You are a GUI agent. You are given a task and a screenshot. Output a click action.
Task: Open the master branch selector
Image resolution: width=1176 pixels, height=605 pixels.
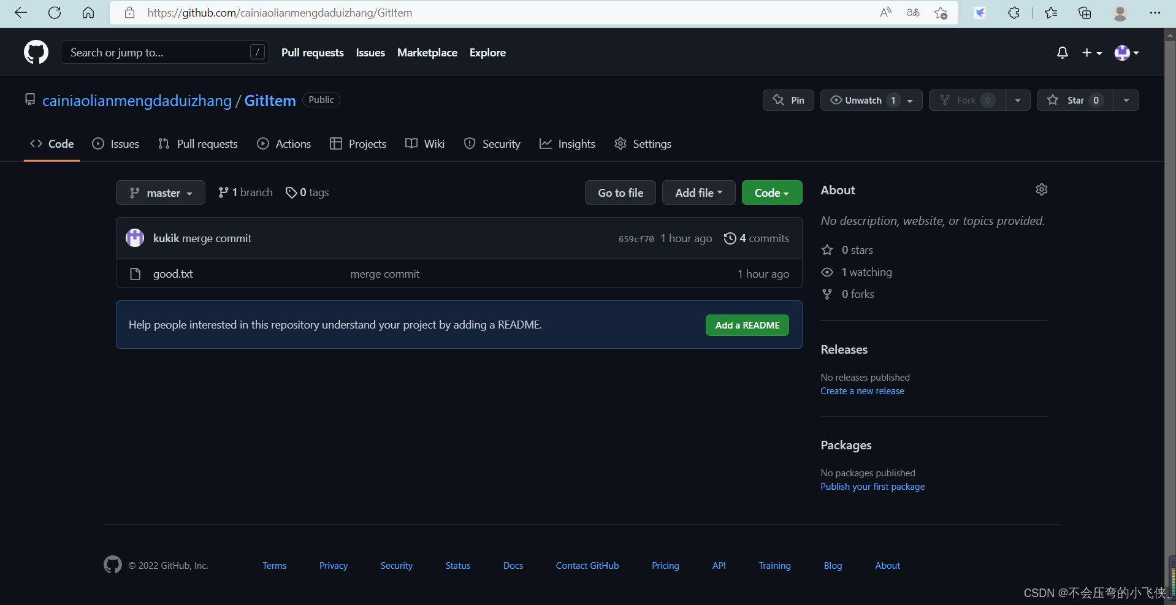pyautogui.click(x=161, y=192)
